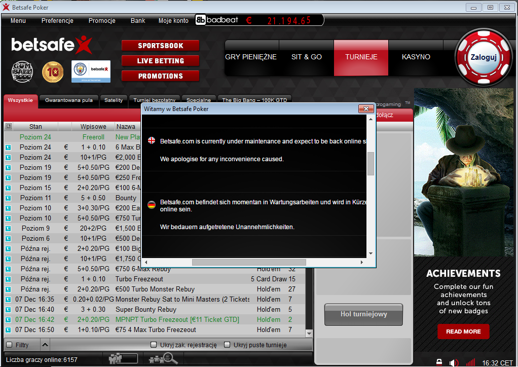
Task: Click the lobby icon for Poziom 19 €200 row
Action: 8,167
